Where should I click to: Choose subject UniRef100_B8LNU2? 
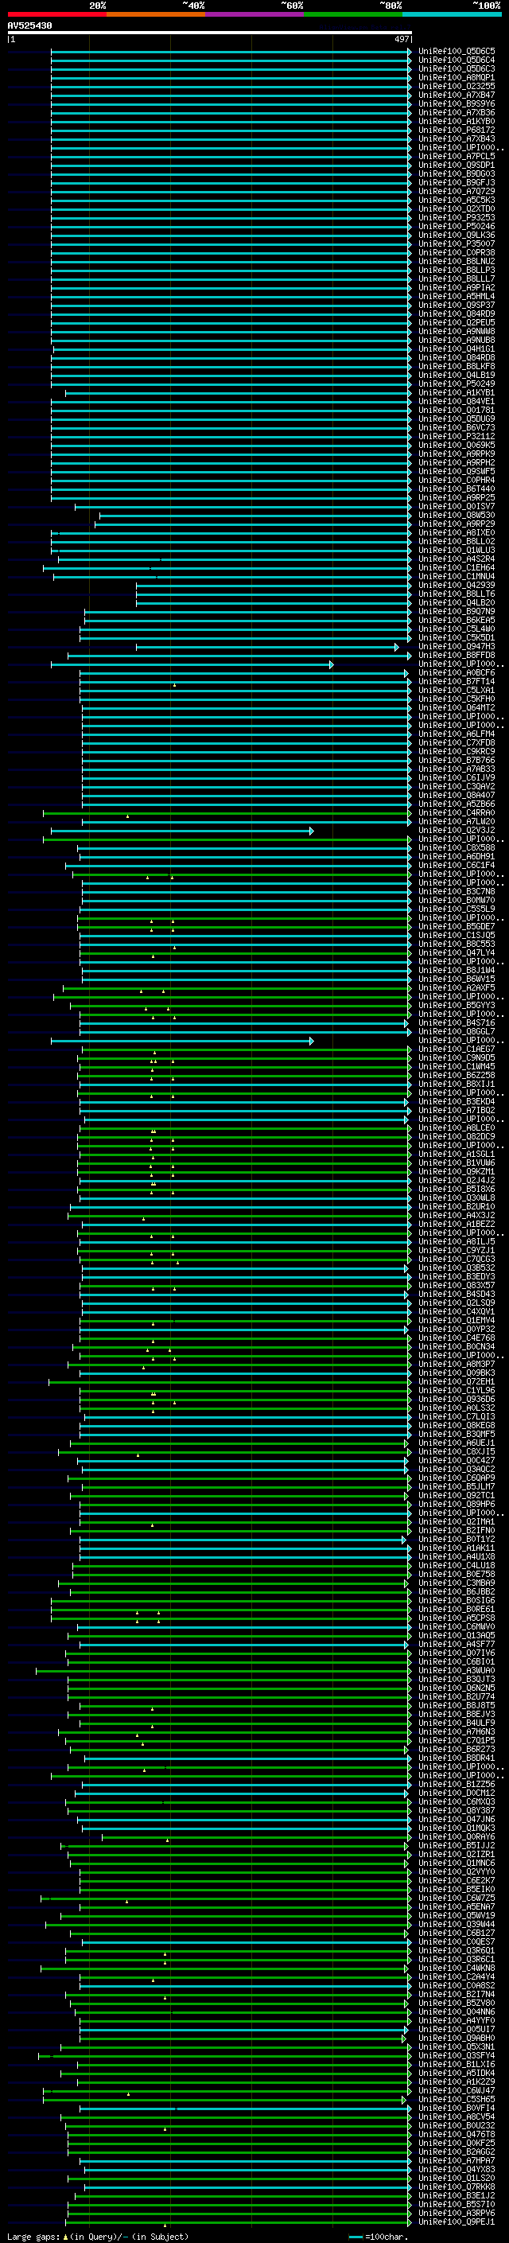click(457, 261)
